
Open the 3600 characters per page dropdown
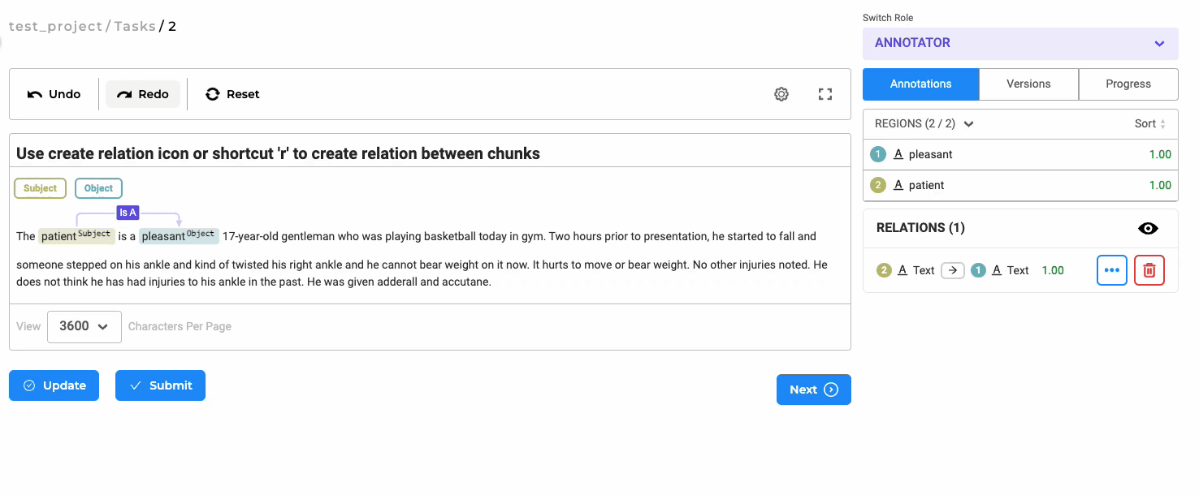coord(84,326)
